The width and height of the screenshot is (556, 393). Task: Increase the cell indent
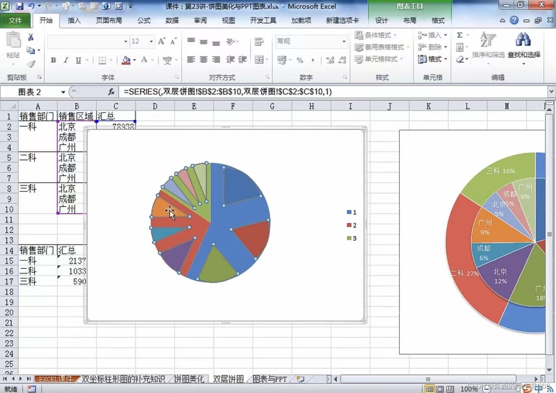tap(243, 59)
